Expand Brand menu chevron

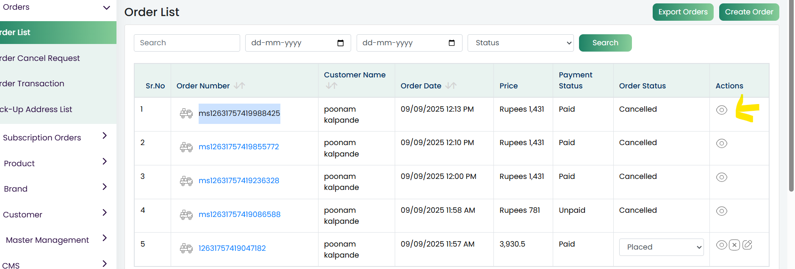(105, 187)
